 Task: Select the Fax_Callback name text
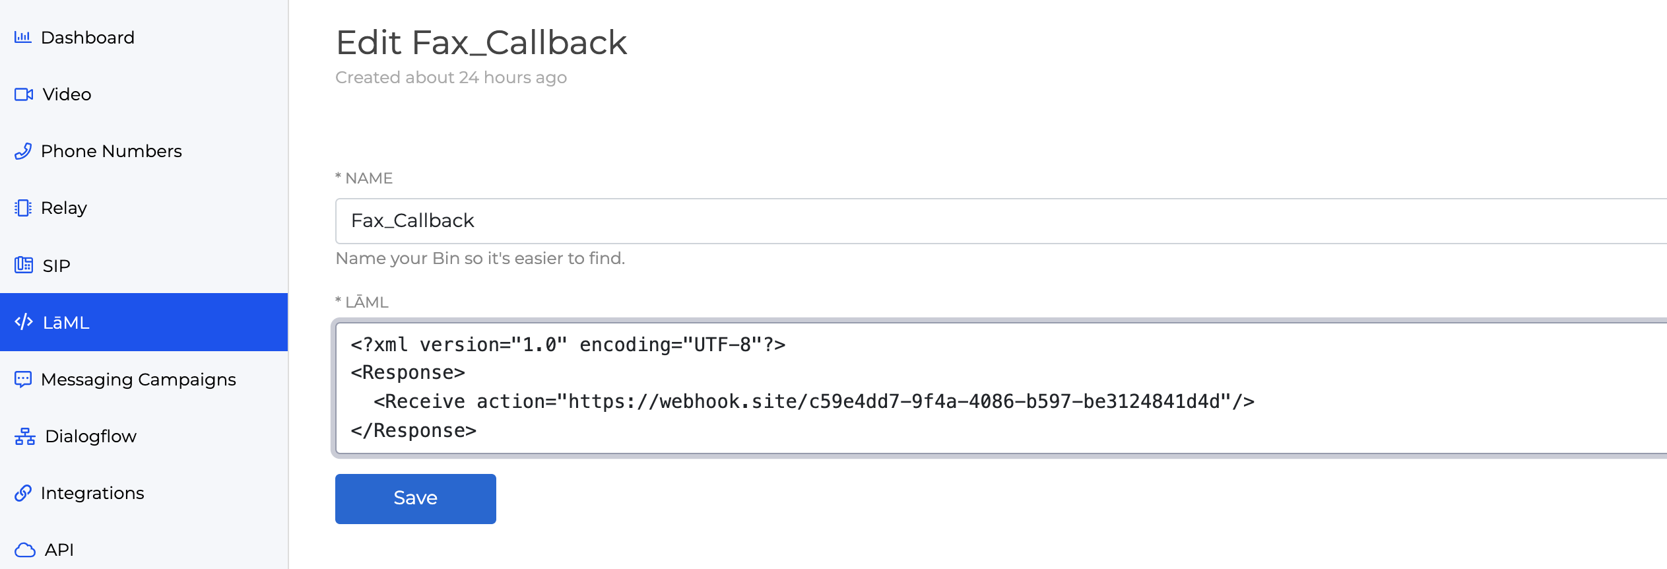412,220
